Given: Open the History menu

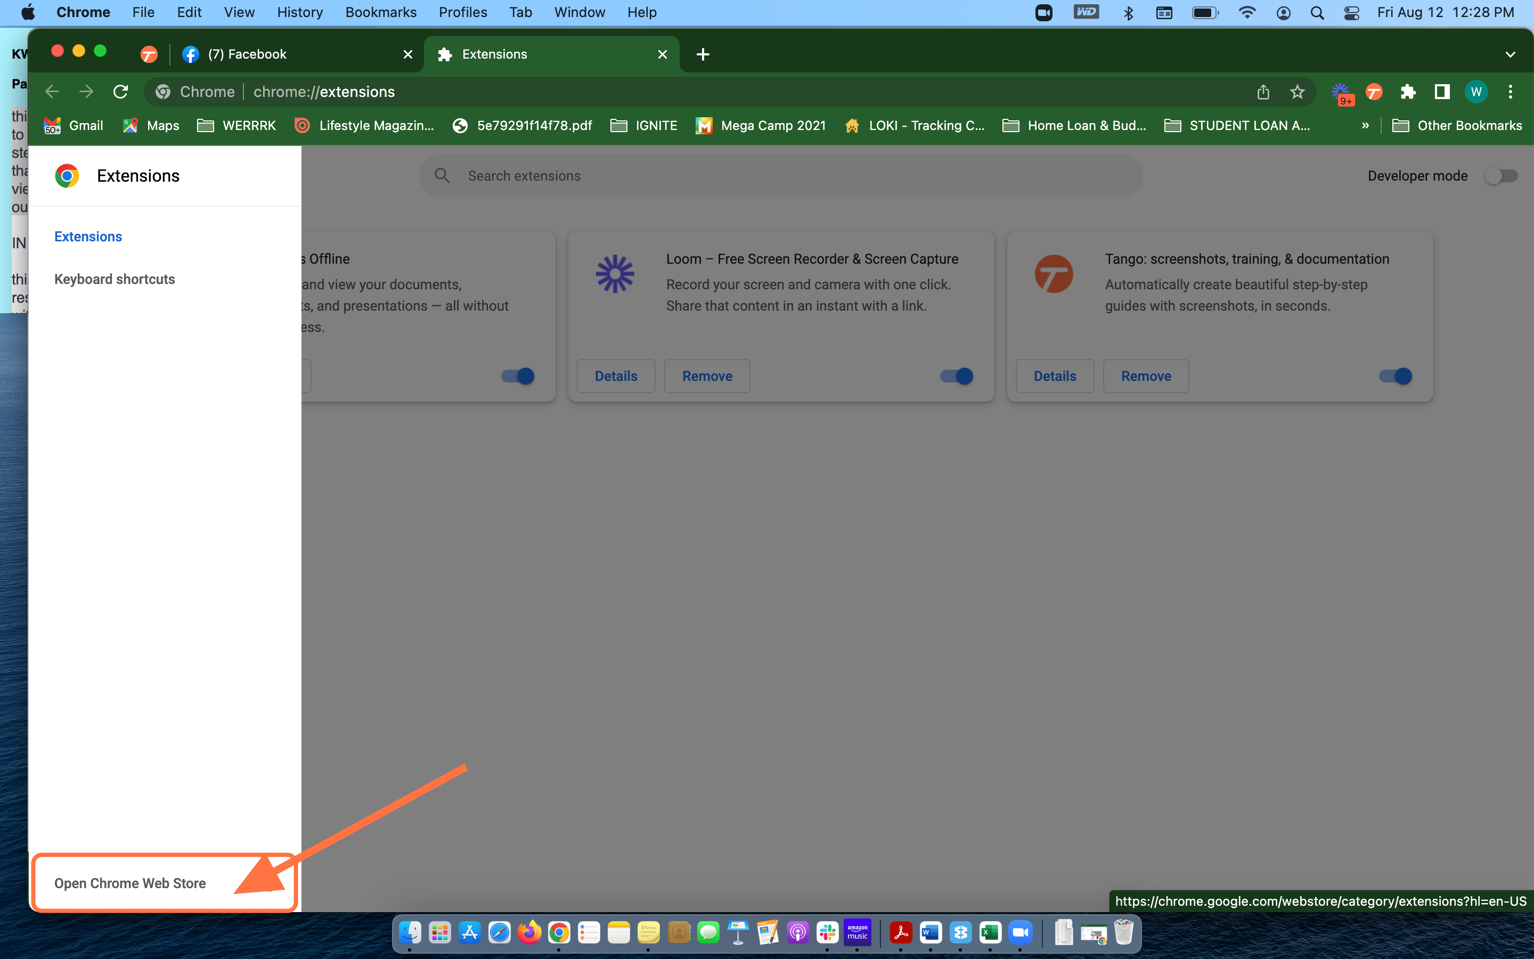Looking at the screenshot, I should pyautogui.click(x=300, y=13).
